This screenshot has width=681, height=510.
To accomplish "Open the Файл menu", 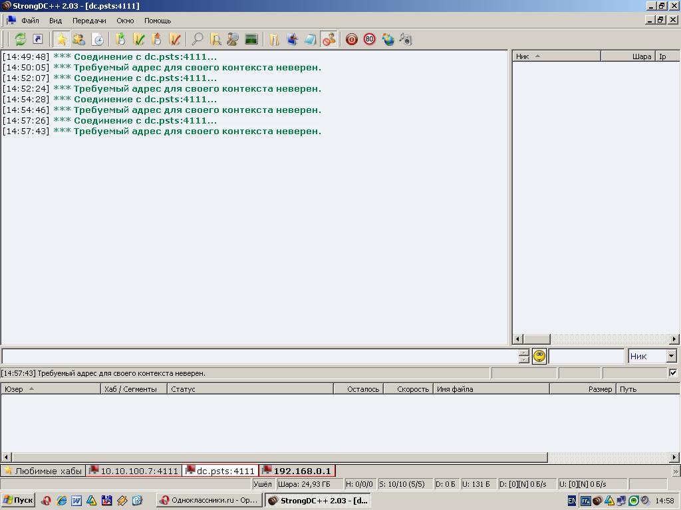I will 30,21.
